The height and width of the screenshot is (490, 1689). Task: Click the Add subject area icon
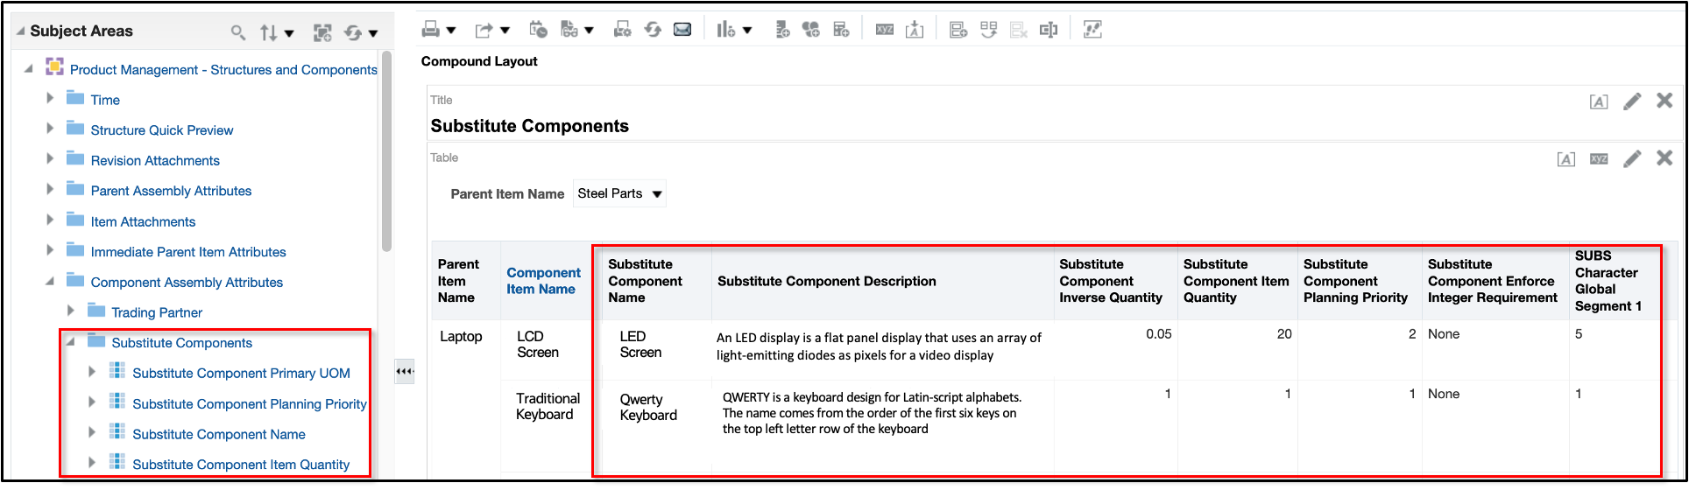[x=323, y=33]
